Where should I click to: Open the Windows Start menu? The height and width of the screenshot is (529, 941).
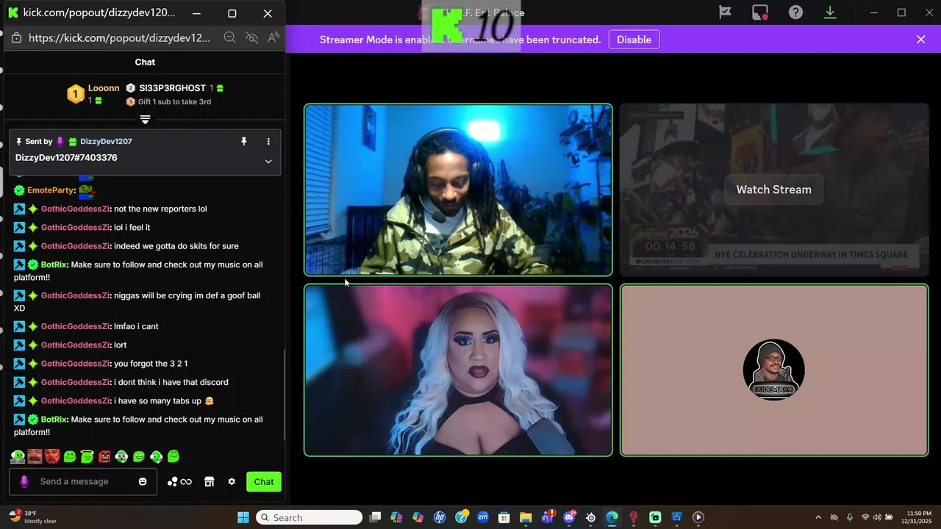[x=243, y=517]
